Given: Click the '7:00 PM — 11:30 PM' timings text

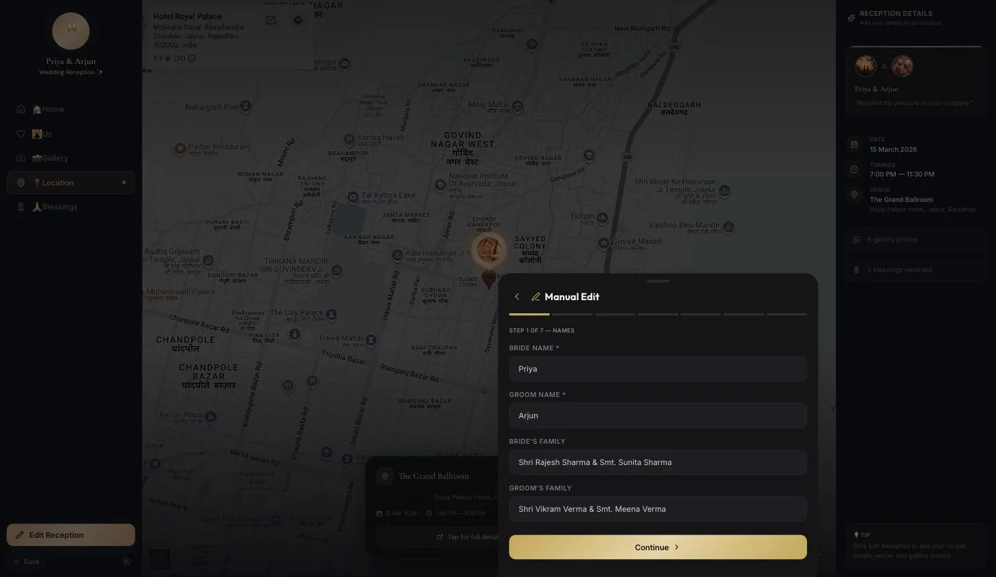Looking at the screenshot, I should coord(902,174).
